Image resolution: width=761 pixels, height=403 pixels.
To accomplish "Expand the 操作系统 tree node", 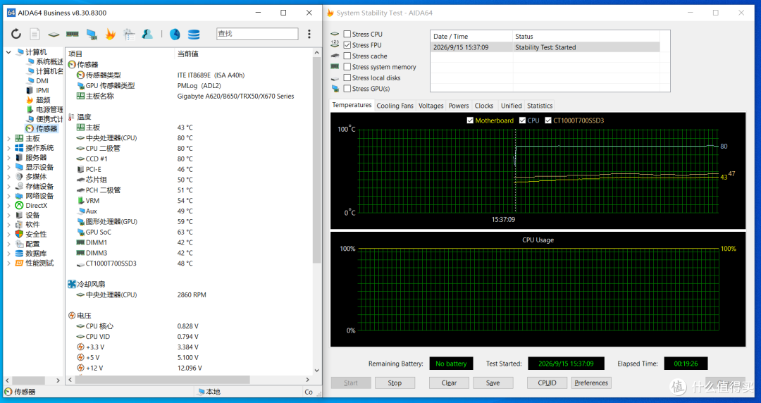I will (x=8, y=148).
